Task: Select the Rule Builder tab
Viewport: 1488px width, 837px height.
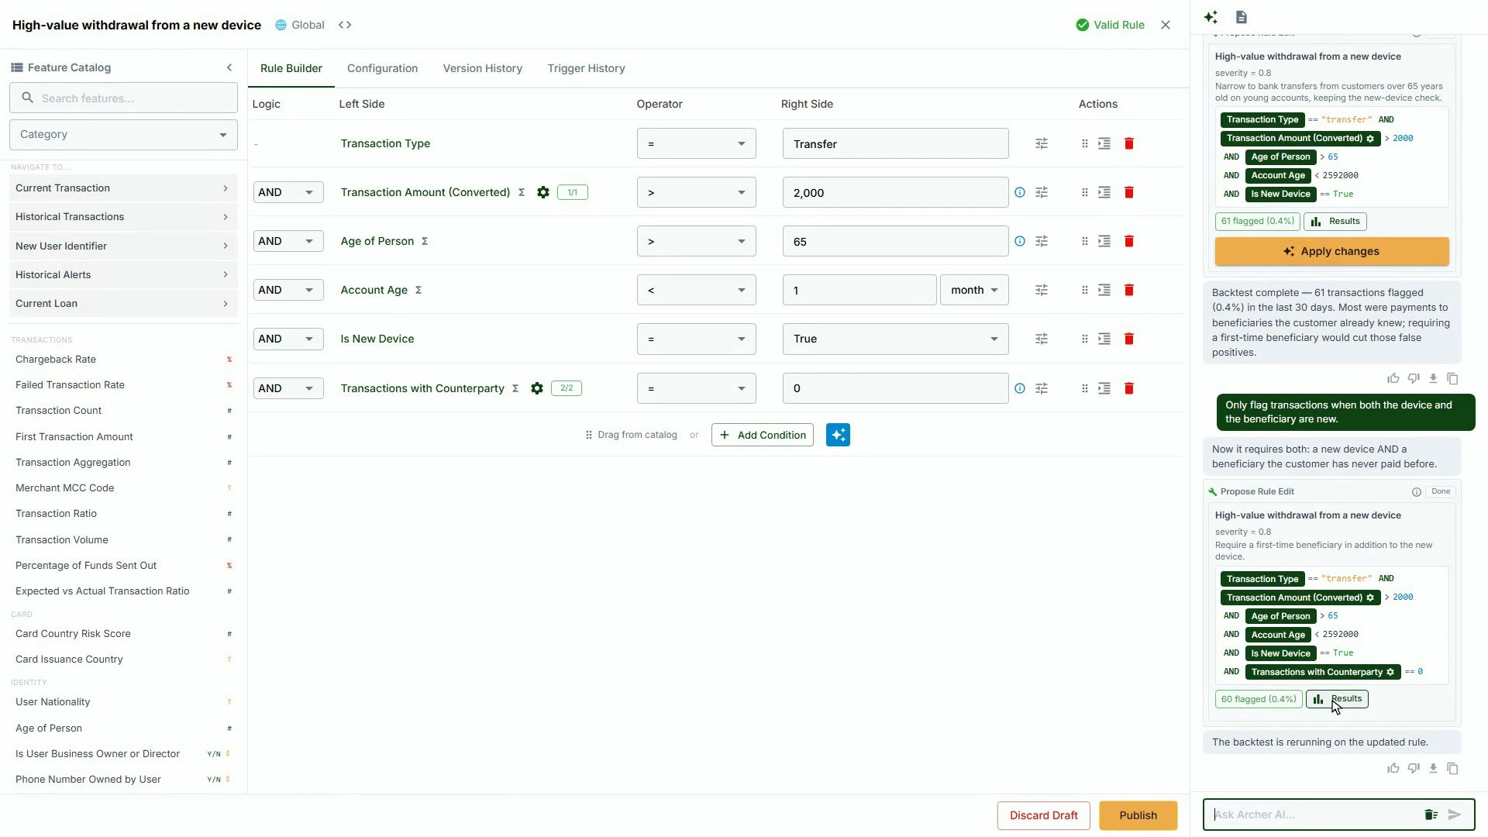Action: 291,68
